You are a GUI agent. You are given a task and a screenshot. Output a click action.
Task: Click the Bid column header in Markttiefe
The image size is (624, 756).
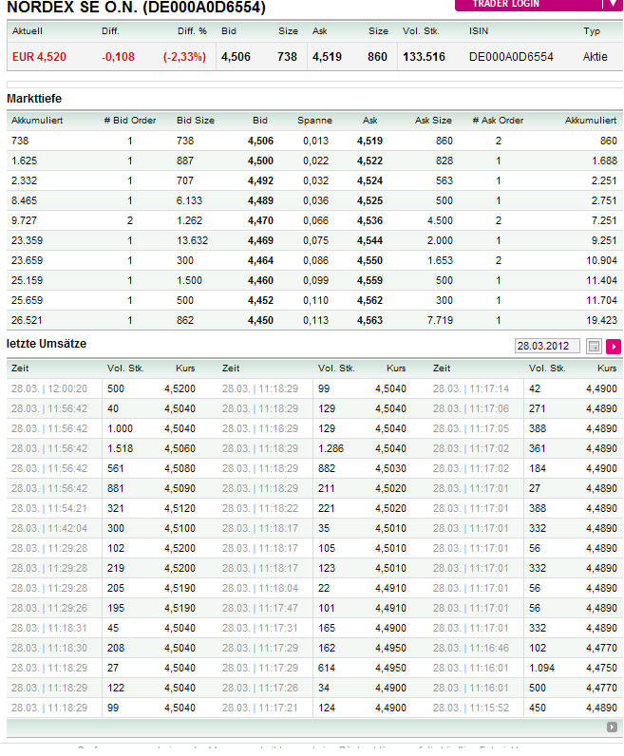pos(260,121)
